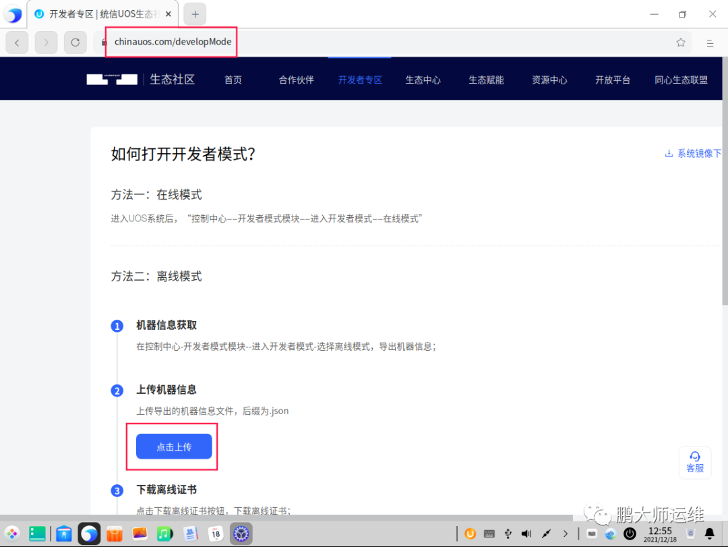The image size is (728, 547).
Task: Open the trash icon in the taskbar
Action: tap(690, 534)
